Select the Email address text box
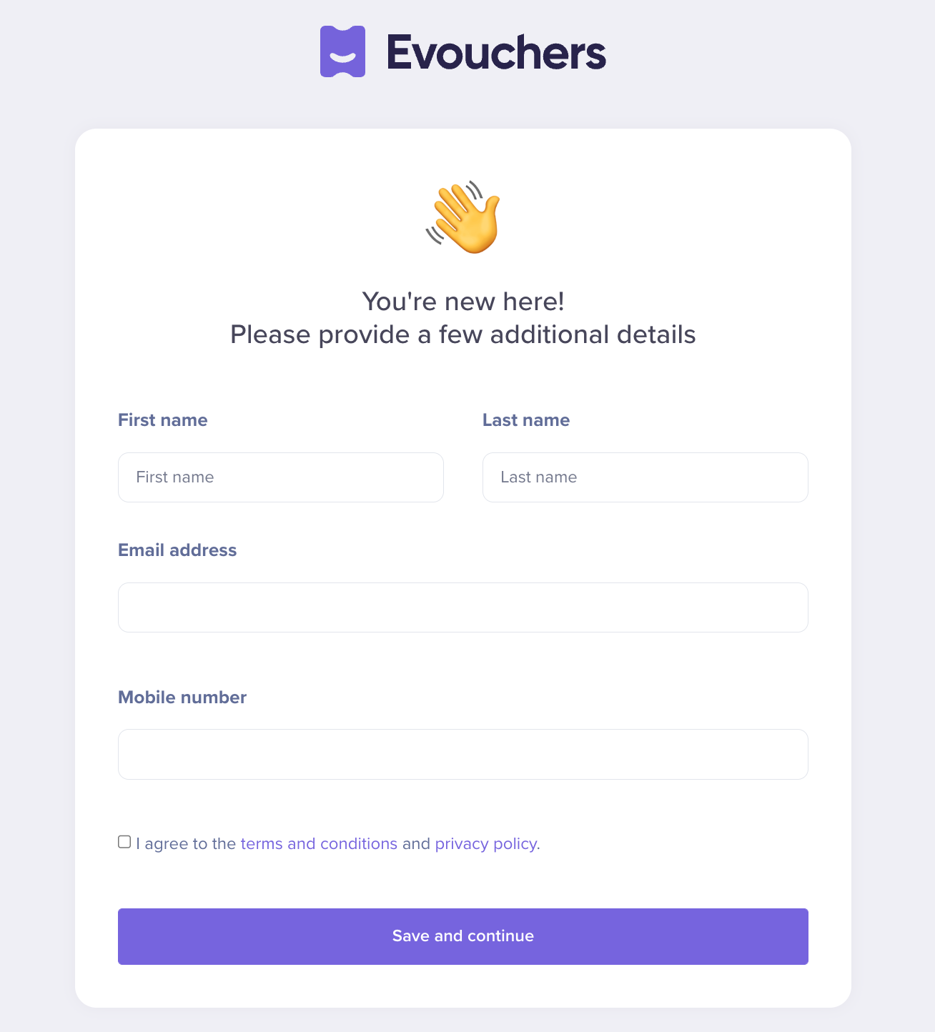The width and height of the screenshot is (935, 1032). pos(463,607)
